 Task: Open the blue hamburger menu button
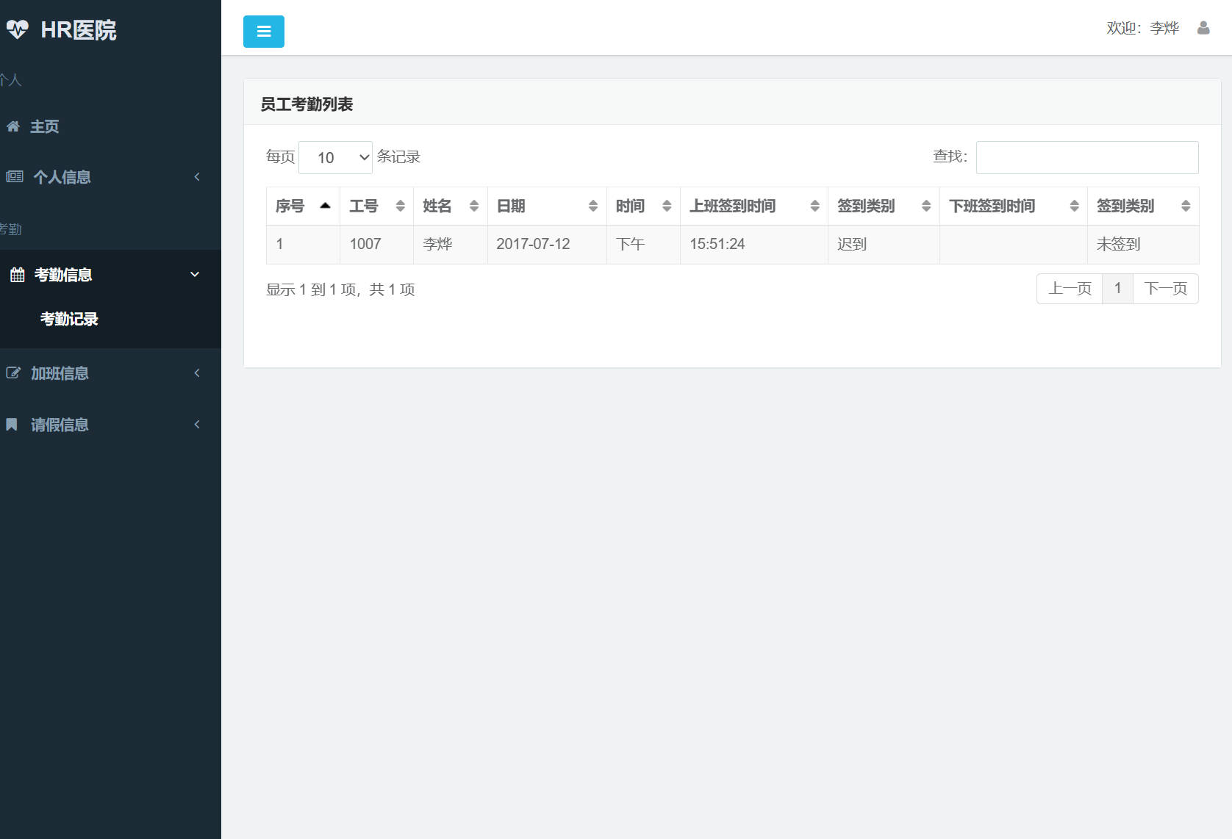[x=263, y=31]
